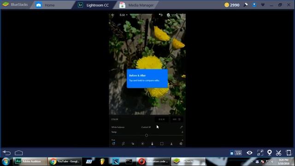Image resolution: width=295 pixels, height=166 pixels.
Task: Open Adobe Audition from the taskbar
Action: (29, 161)
